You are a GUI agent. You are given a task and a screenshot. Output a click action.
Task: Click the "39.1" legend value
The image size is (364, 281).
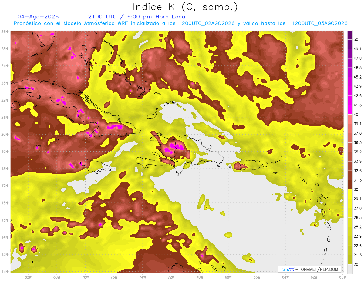click(358, 124)
